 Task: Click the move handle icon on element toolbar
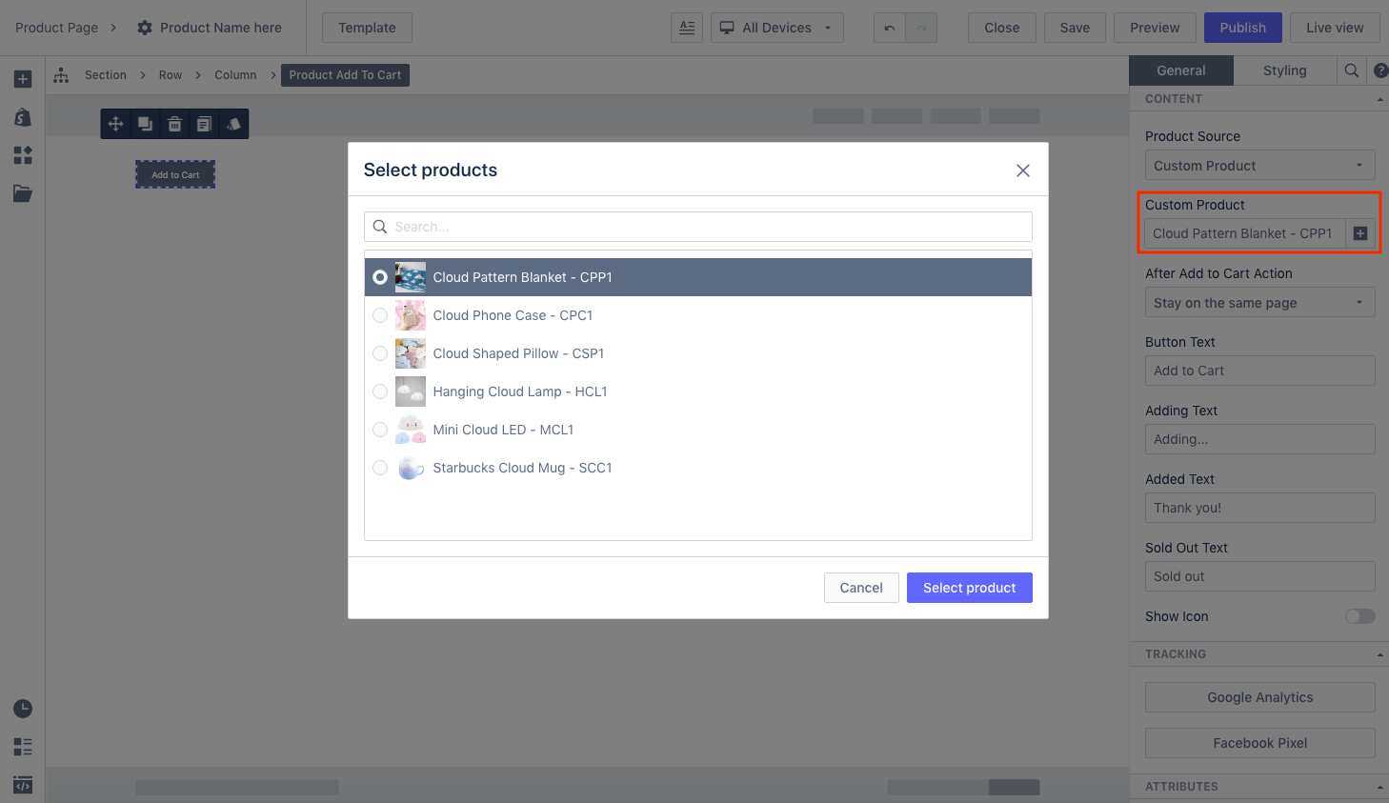click(x=115, y=124)
